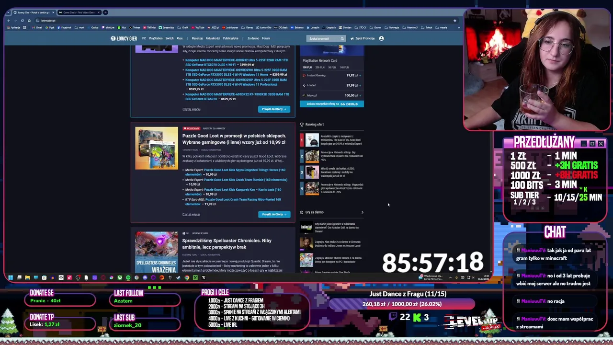Open the work bookmark folder
The image size is (613, 345).
click(x=79, y=28)
